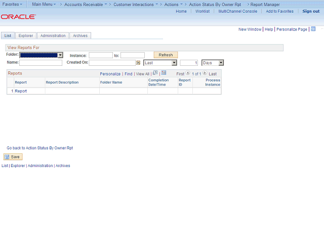Click the Oracle logo
The image size is (324, 243).
coord(18,17)
